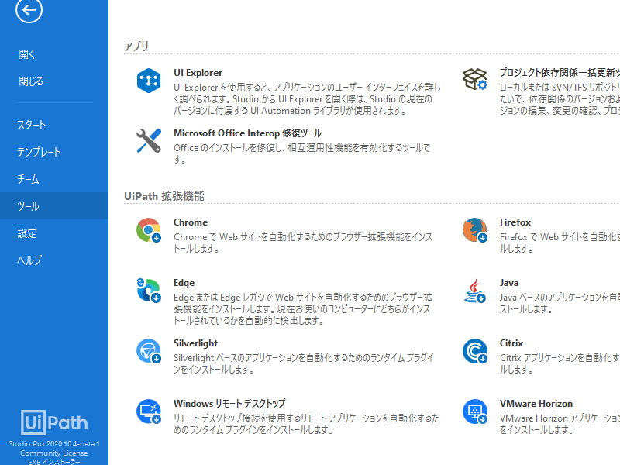Click the Firefox extension icon

475,230
